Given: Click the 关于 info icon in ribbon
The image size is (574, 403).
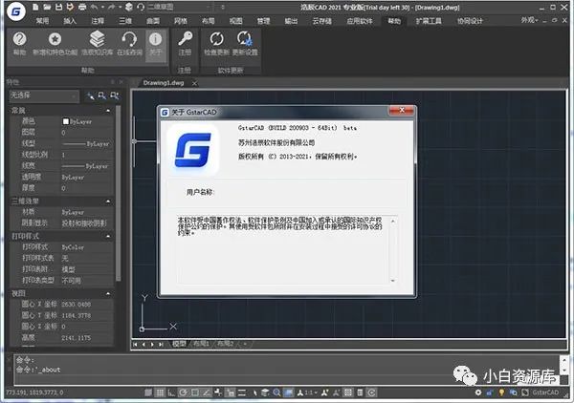Looking at the screenshot, I should [155, 39].
